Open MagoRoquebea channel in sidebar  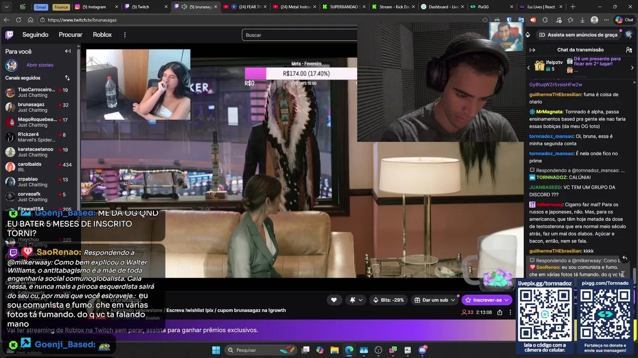coord(40,122)
